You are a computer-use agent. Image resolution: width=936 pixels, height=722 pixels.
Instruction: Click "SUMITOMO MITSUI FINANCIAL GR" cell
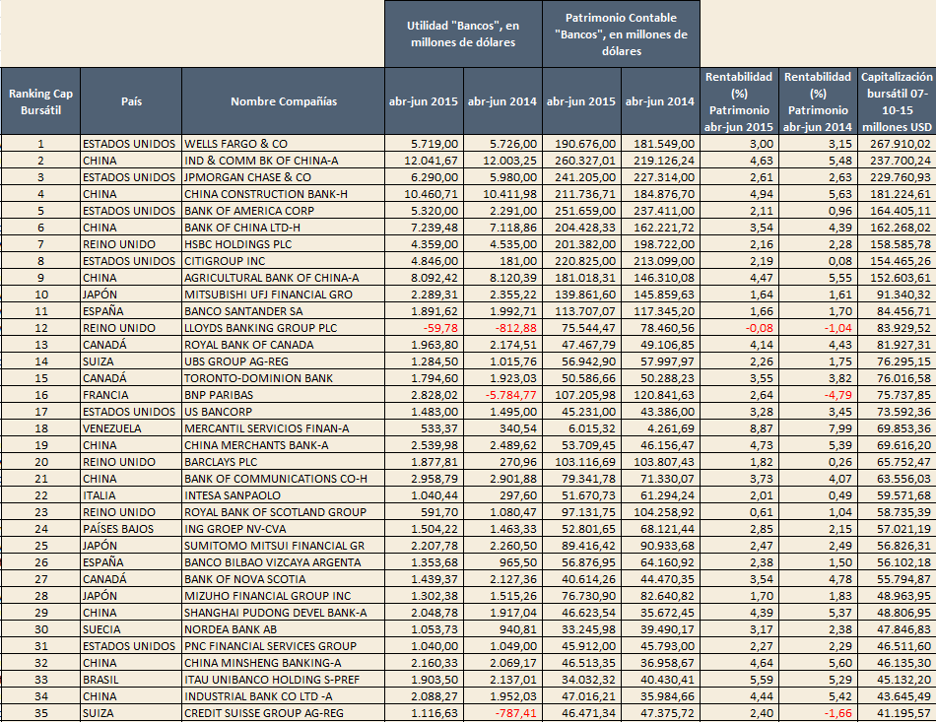tap(284, 545)
